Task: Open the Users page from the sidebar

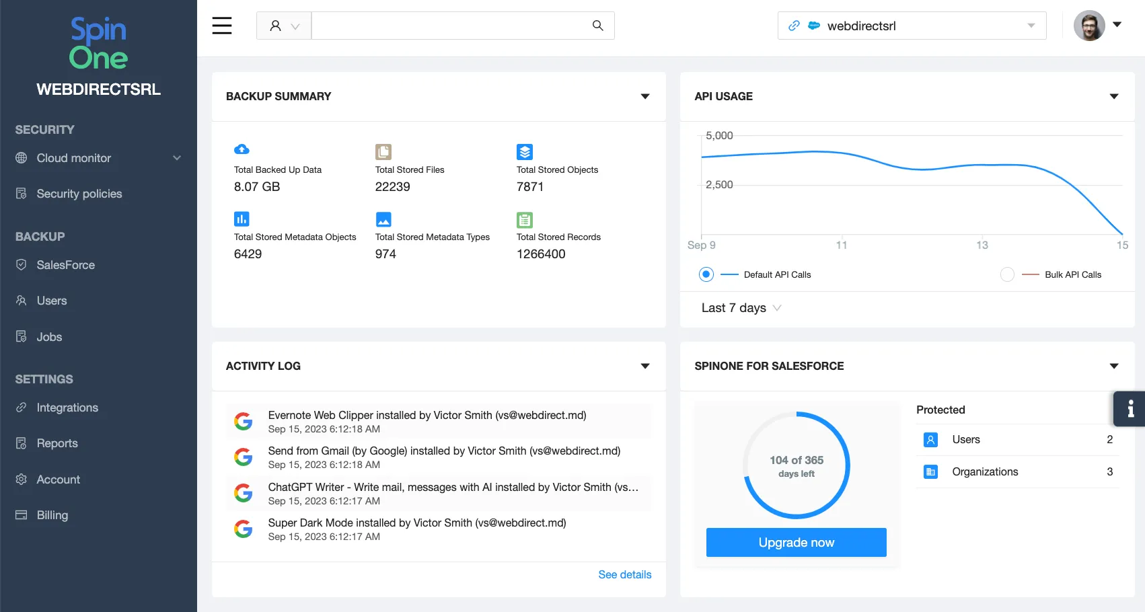Action: [x=51, y=301]
